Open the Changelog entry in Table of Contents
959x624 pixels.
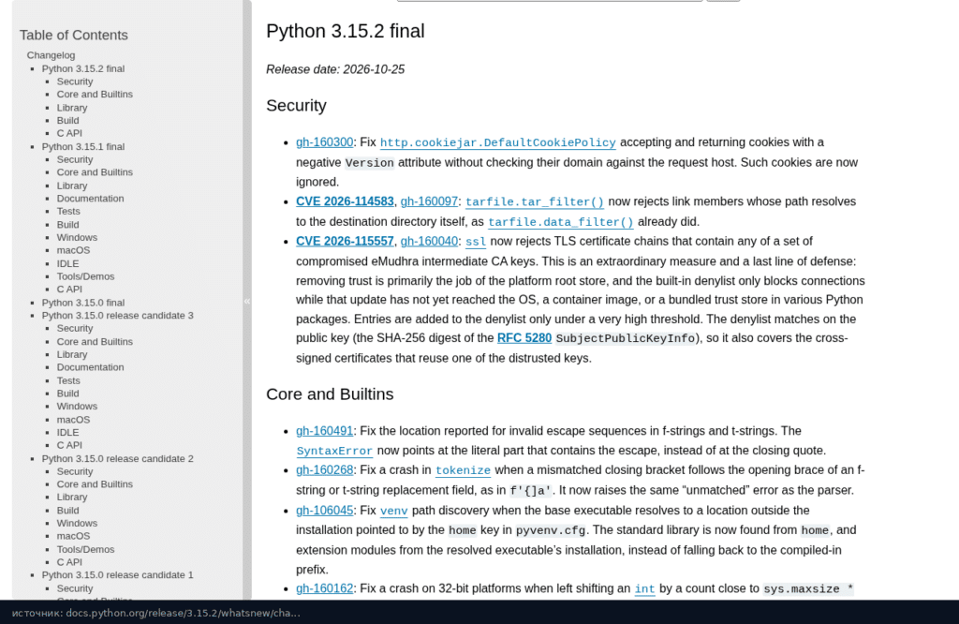[x=51, y=55]
